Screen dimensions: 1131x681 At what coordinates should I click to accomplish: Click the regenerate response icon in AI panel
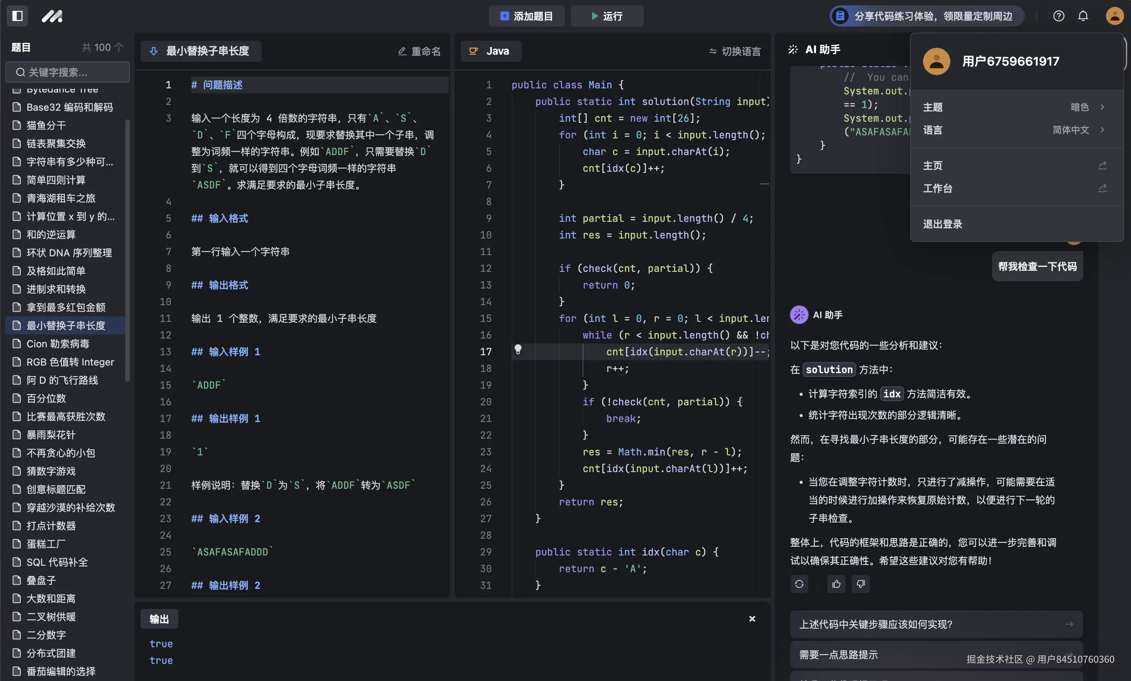[799, 584]
